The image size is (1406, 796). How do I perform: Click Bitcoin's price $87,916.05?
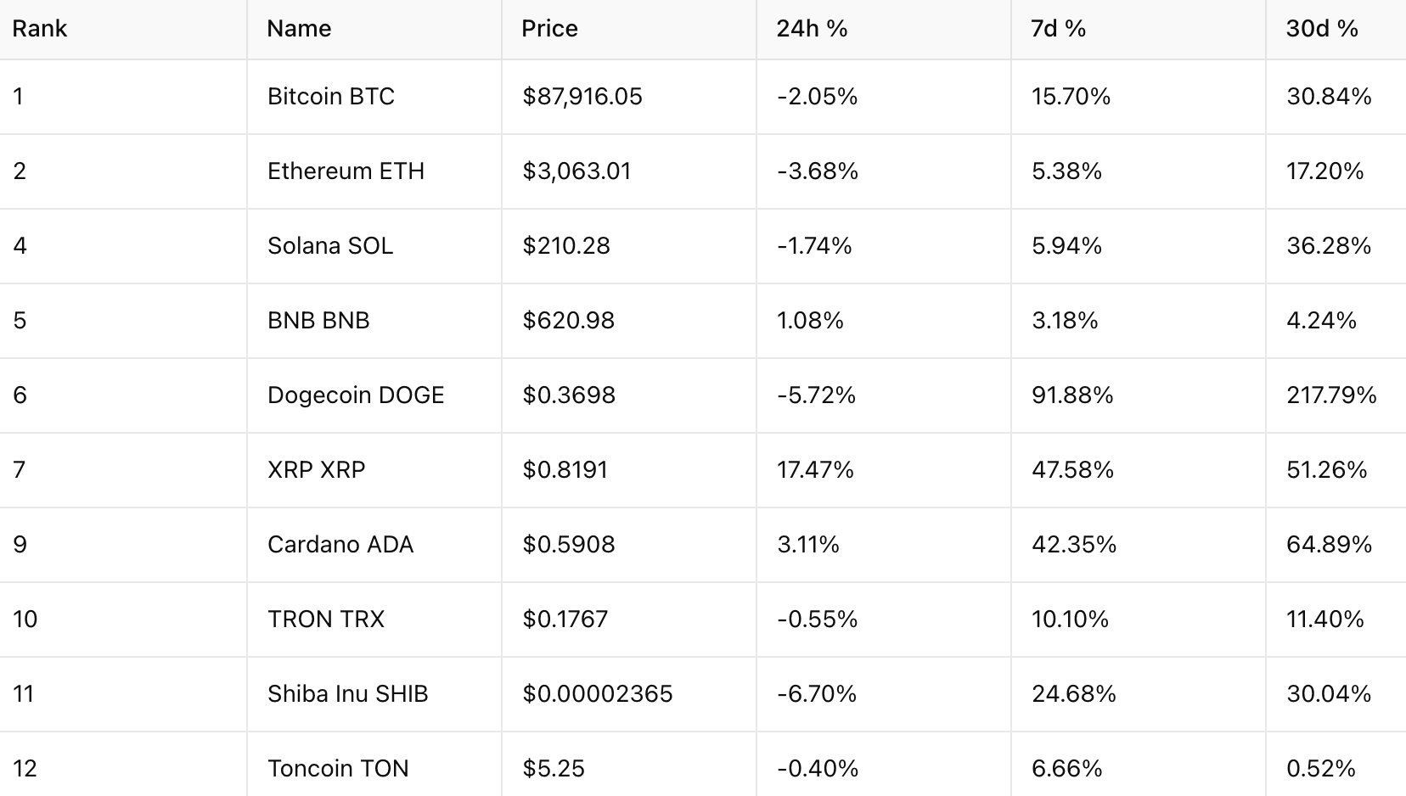(582, 97)
